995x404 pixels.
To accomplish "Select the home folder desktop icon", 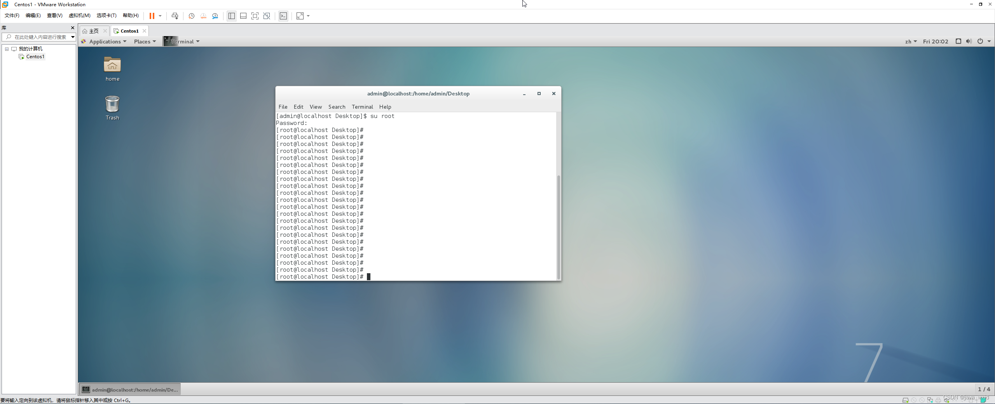I will point(112,69).
